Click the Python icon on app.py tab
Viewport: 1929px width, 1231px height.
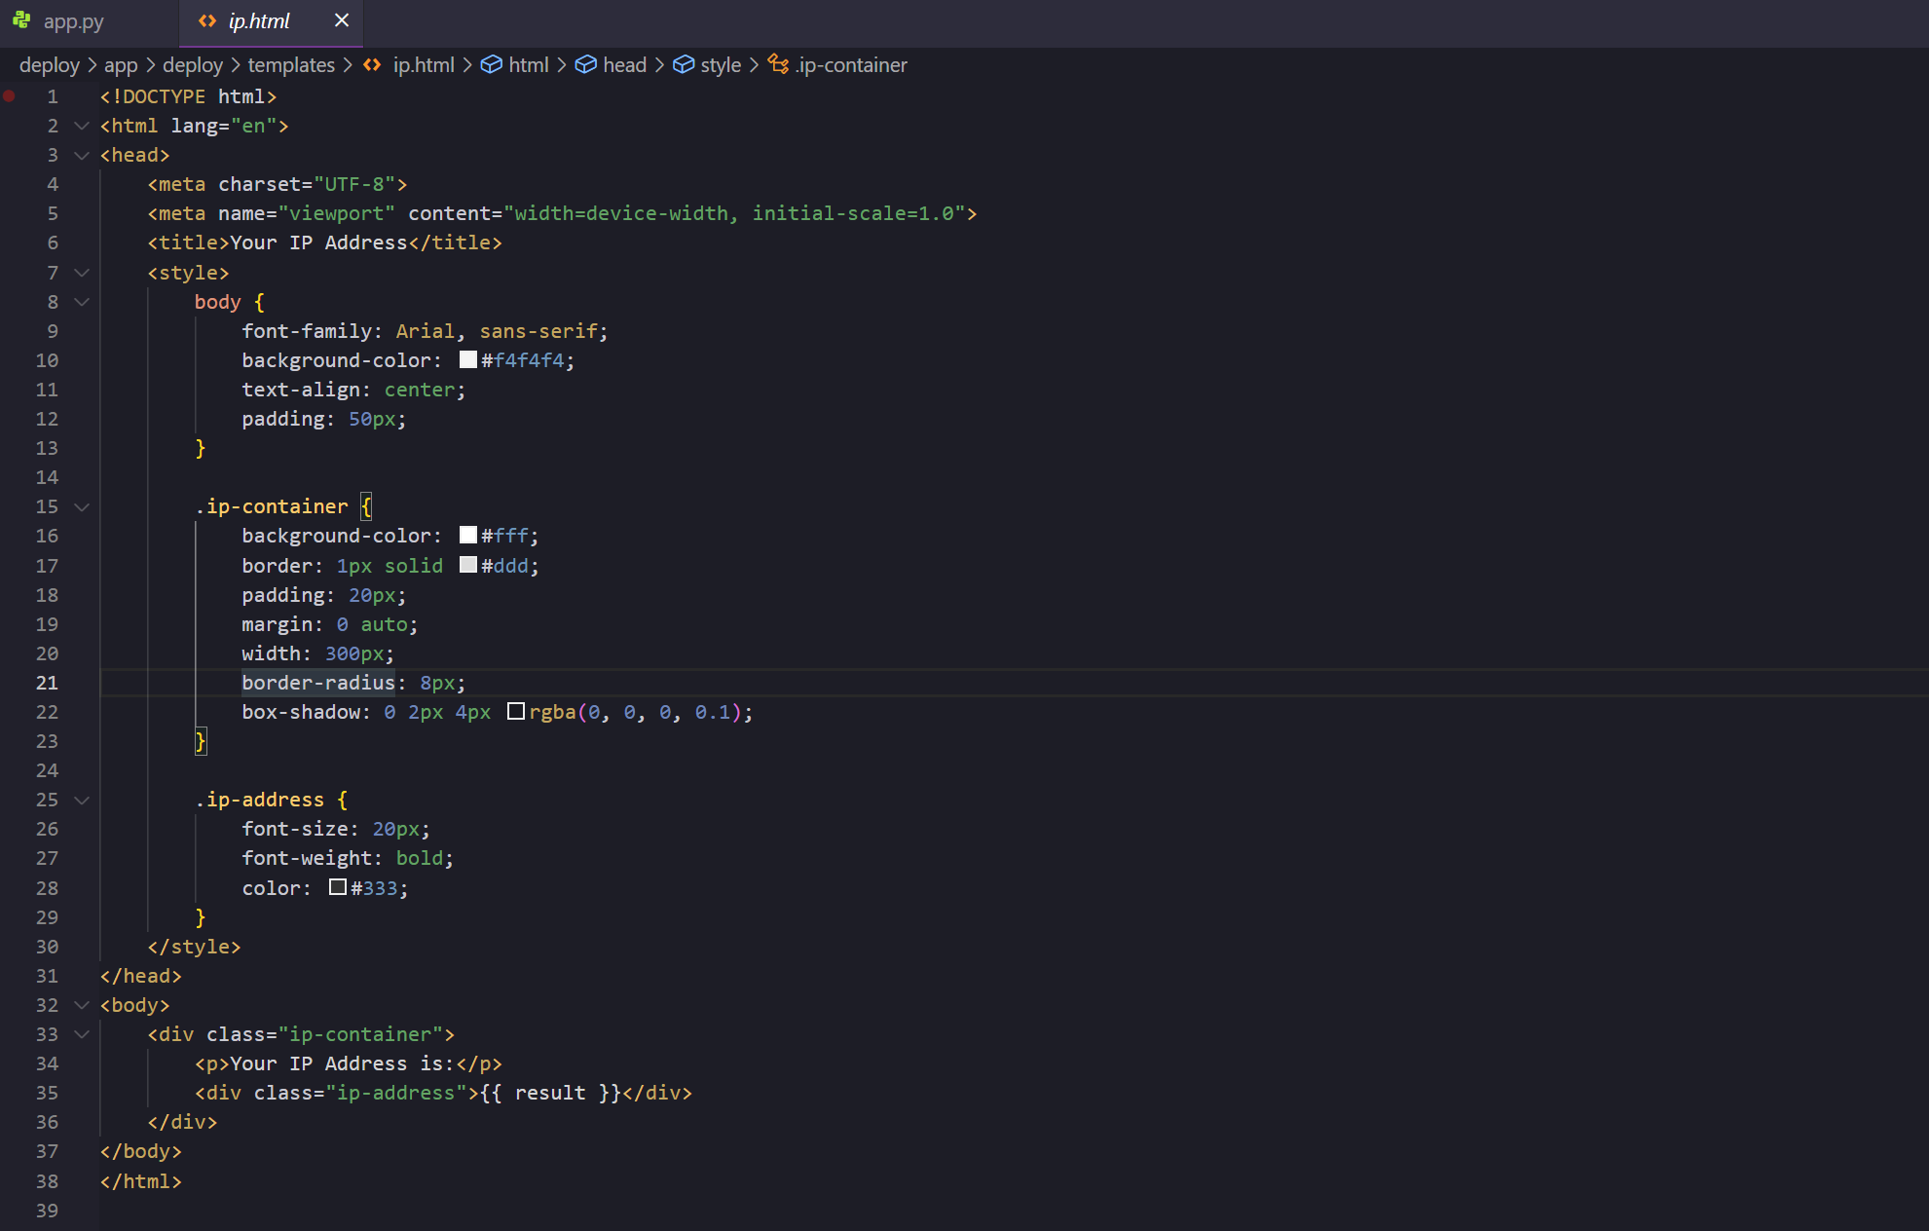click(21, 20)
